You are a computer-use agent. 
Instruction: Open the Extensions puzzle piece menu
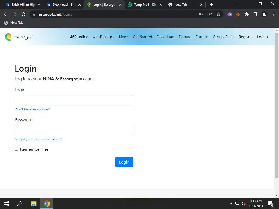click(247, 14)
